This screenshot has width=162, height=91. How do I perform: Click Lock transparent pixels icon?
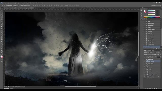pyautogui.click(x=147, y=57)
